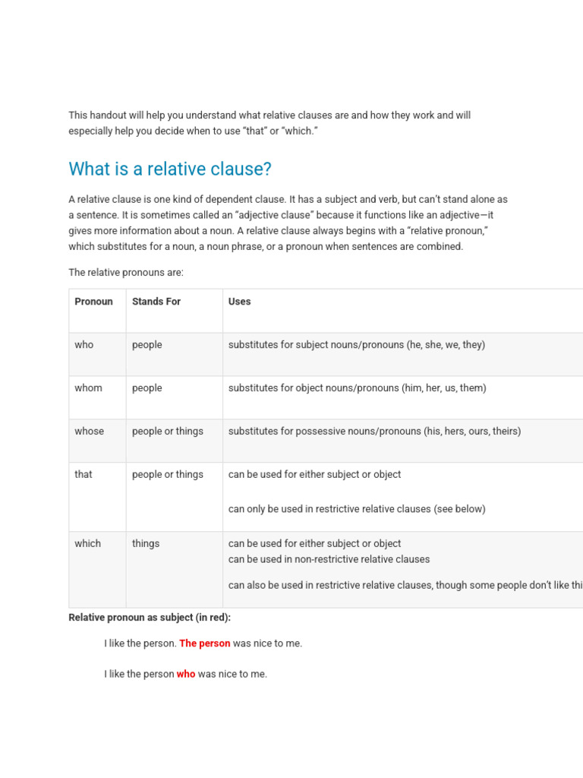This screenshot has height=778, width=583.
Task: Click 'substitutes for subject nouns/pronouns' cell
Action: tap(357, 345)
